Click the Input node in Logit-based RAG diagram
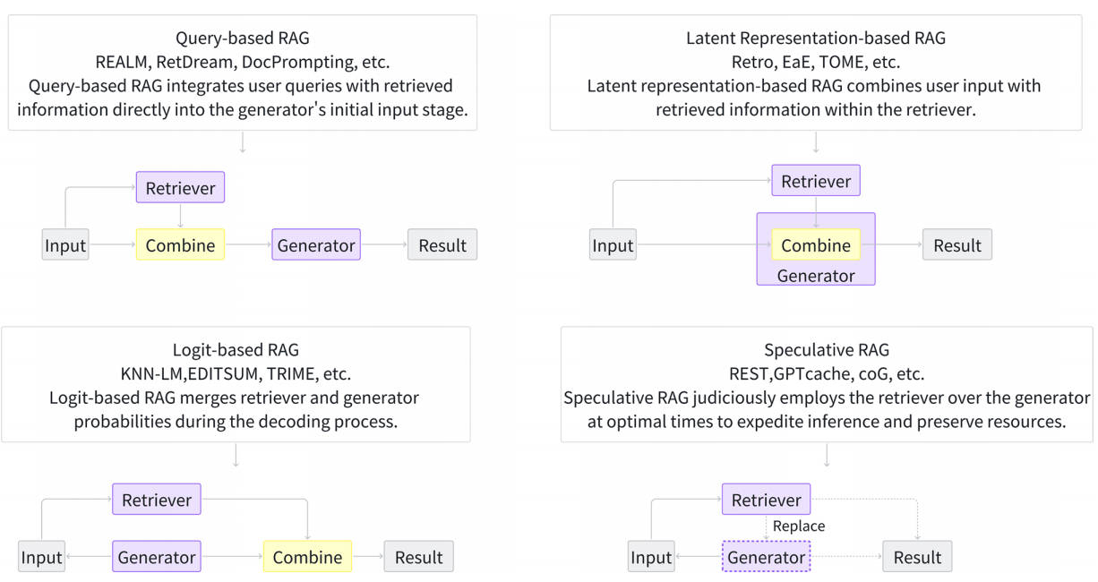The width and height of the screenshot is (1098, 582). 41,557
